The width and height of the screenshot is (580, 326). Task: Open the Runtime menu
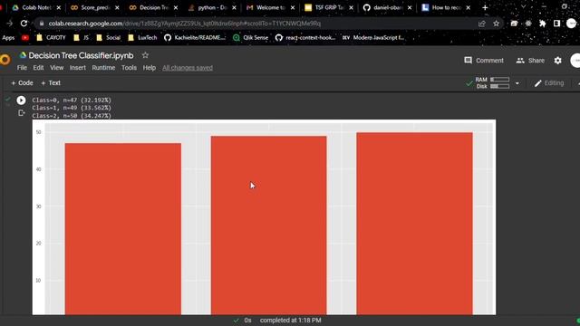[x=103, y=68]
